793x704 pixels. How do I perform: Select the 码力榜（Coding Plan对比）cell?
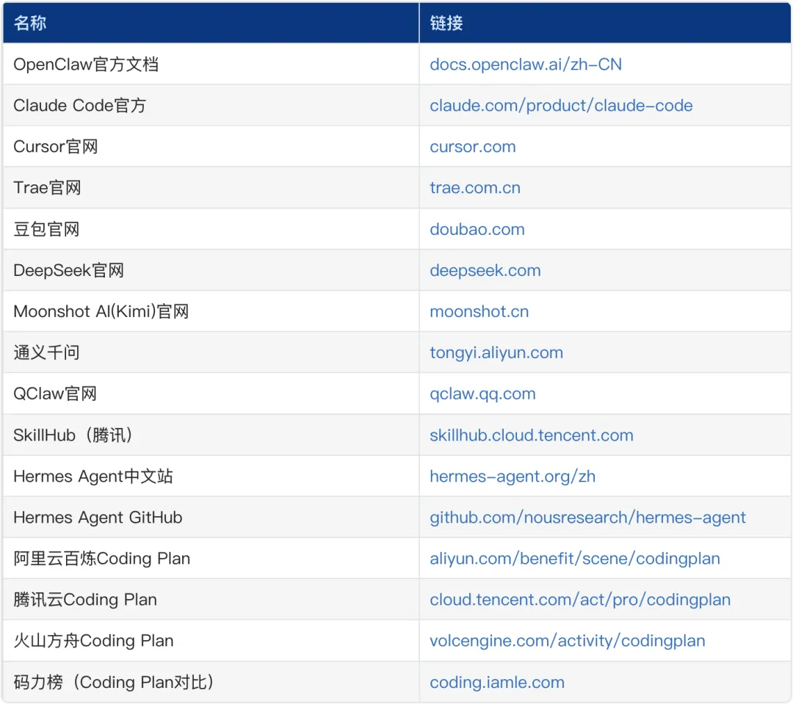tap(211, 682)
